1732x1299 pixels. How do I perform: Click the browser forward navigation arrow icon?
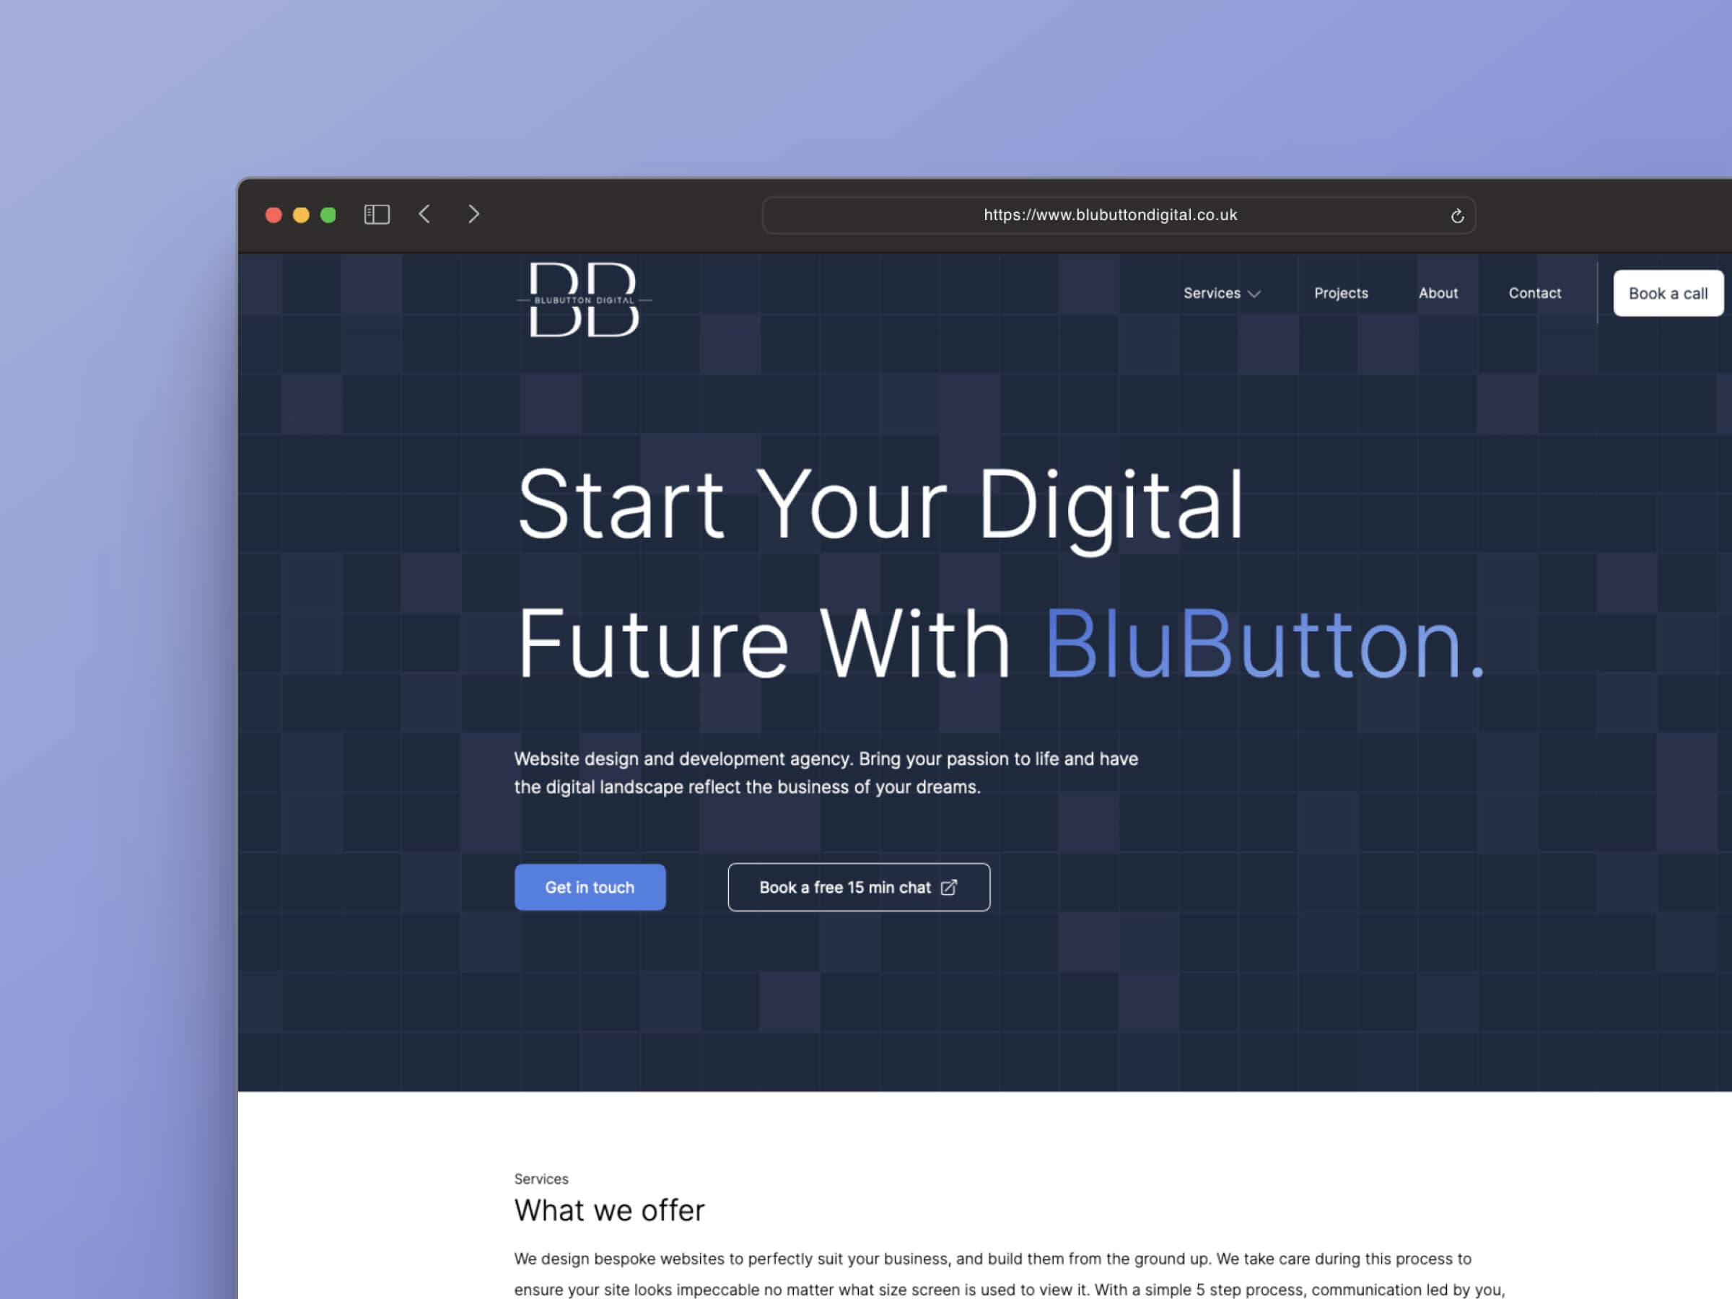(x=475, y=213)
